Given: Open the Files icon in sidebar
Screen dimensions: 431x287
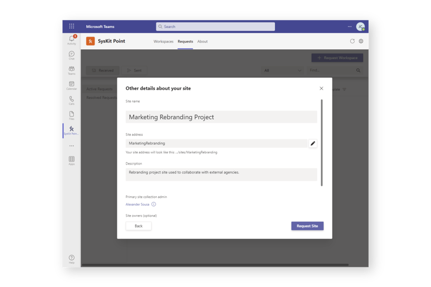Looking at the screenshot, I should tap(71, 115).
